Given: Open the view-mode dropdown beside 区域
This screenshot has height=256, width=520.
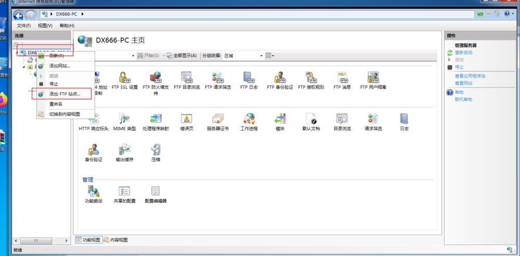Looking at the screenshot, I should pos(269,56).
